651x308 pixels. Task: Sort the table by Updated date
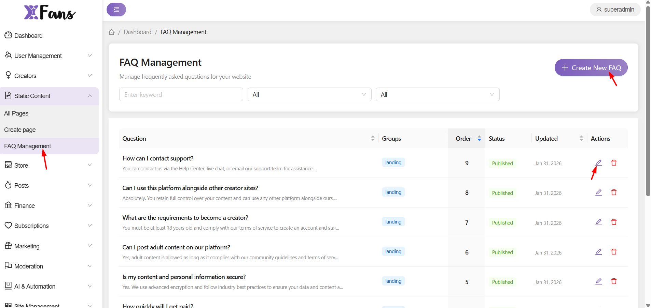[x=581, y=138]
